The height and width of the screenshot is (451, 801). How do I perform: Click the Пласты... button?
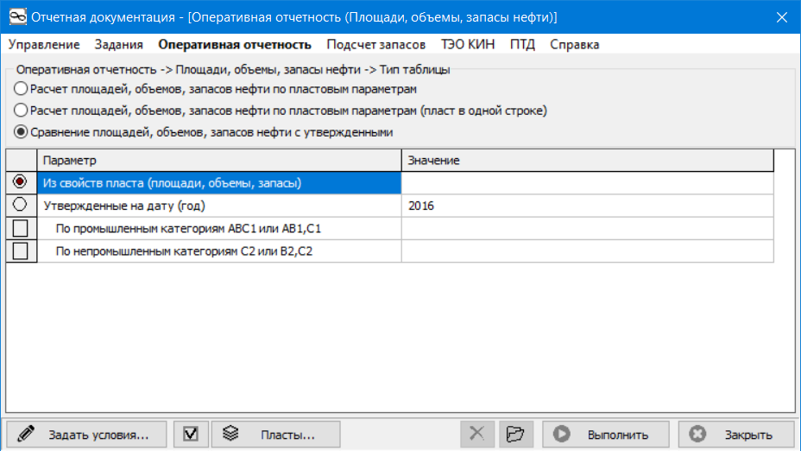coord(276,434)
